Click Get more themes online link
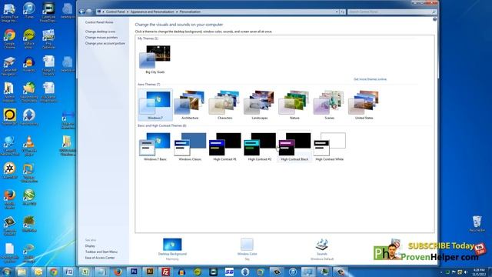 pyautogui.click(x=370, y=79)
